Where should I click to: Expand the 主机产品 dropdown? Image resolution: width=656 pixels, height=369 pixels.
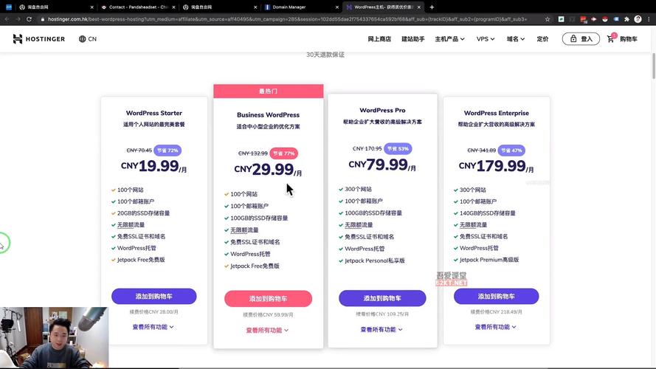(449, 39)
